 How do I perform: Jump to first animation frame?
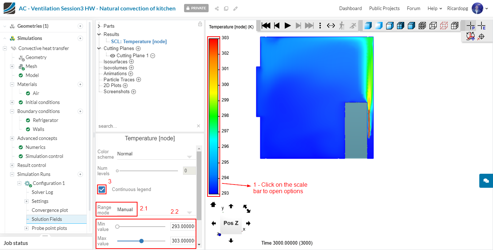tap(266, 26)
